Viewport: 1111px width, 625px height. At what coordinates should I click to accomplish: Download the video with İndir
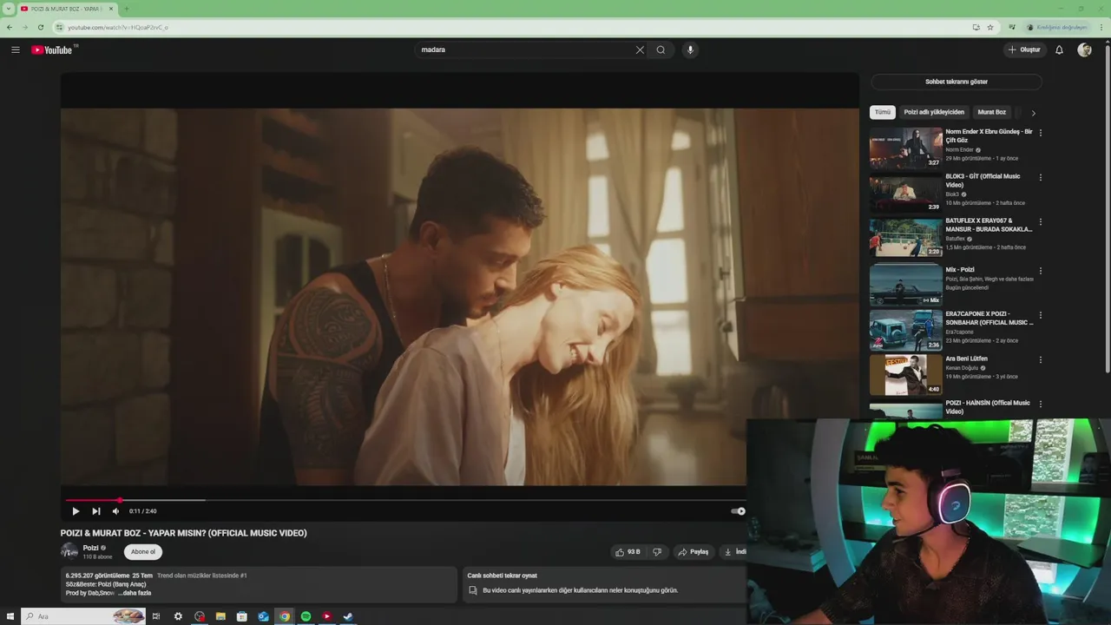click(734, 552)
